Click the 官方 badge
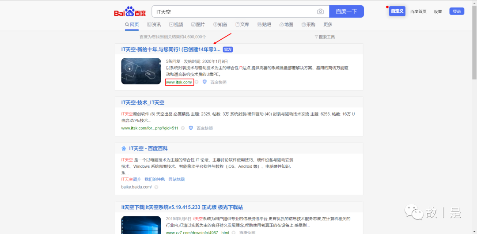 click(228, 49)
